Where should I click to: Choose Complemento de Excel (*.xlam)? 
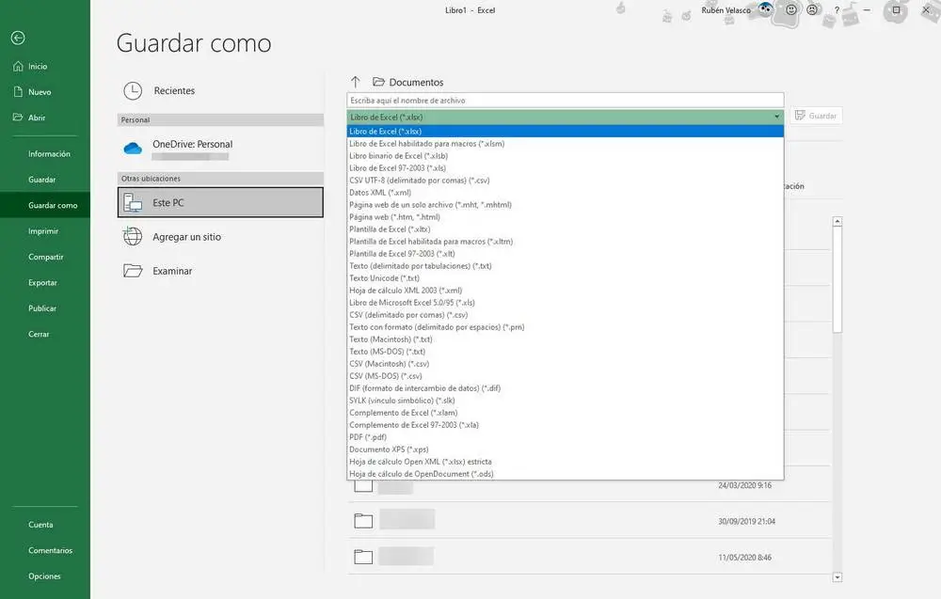[566, 413]
